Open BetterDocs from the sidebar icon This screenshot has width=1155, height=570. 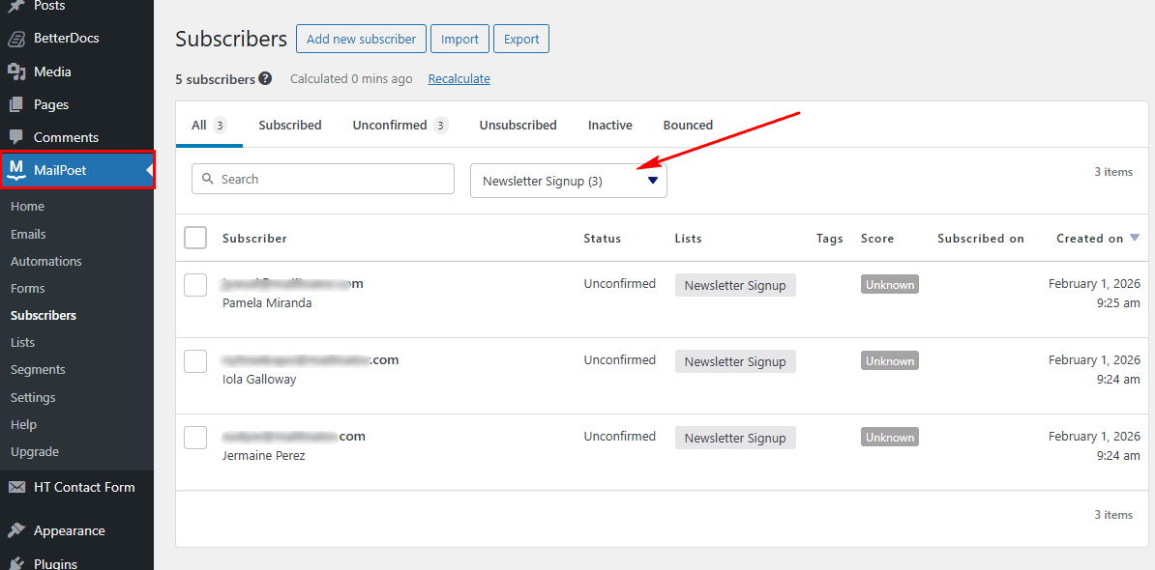15,38
